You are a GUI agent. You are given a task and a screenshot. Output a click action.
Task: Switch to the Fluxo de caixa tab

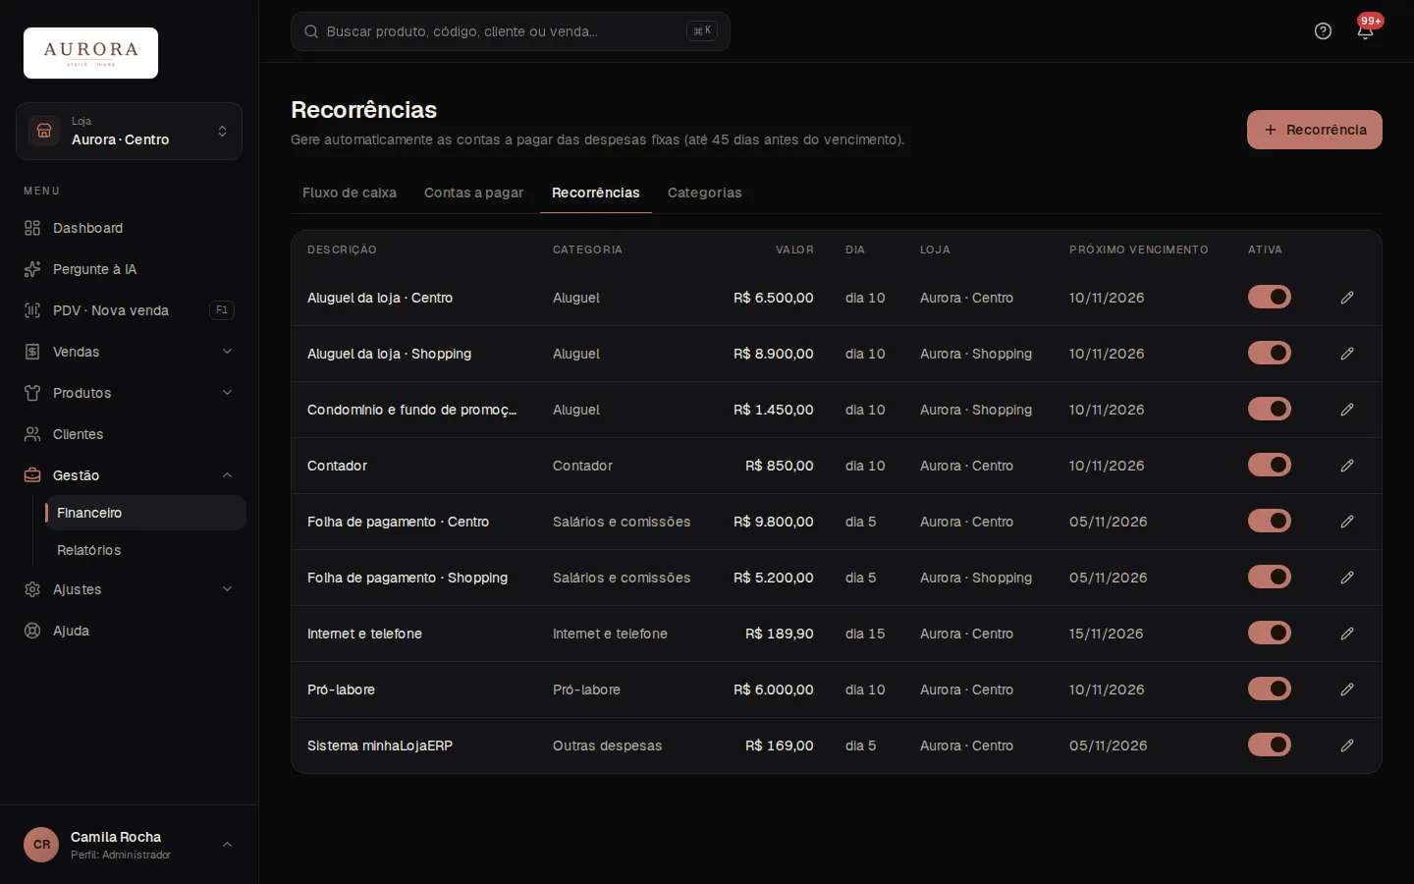350,193
